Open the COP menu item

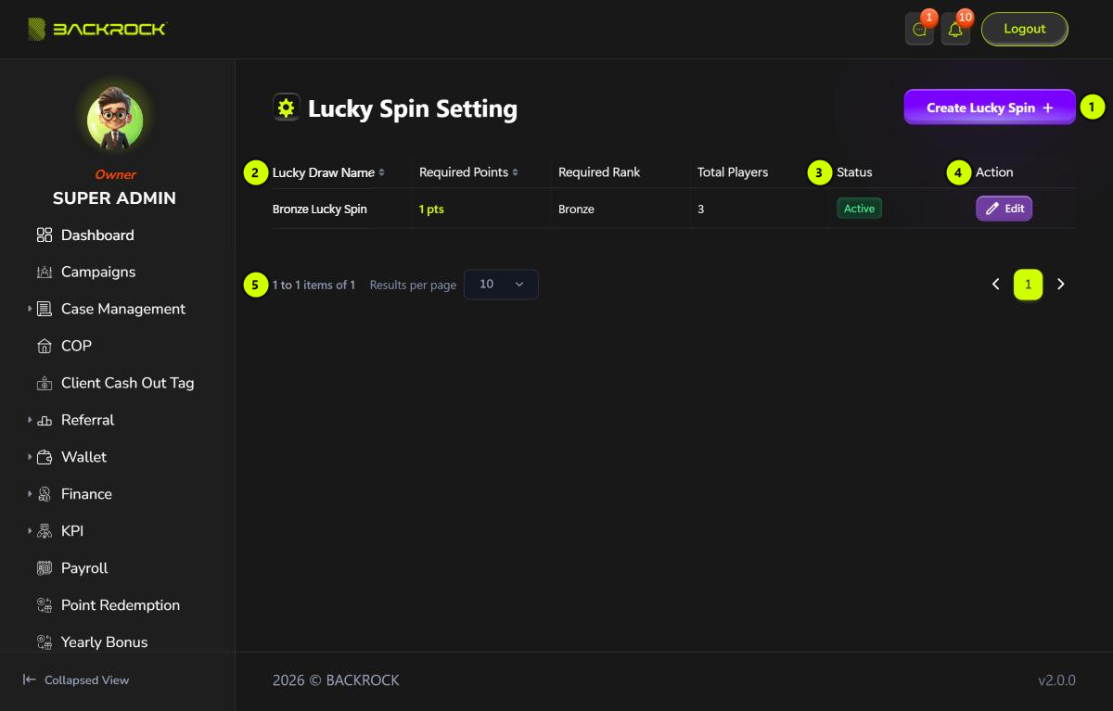point(76,347)
